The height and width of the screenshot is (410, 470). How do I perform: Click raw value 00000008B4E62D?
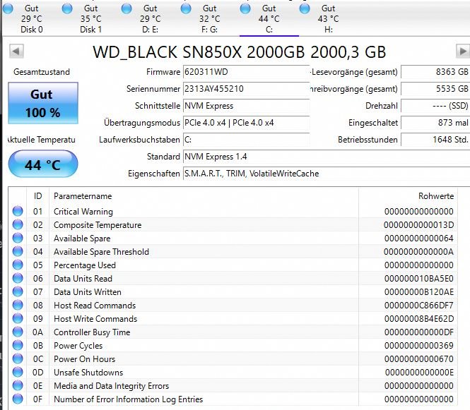[x=418, y=319]
